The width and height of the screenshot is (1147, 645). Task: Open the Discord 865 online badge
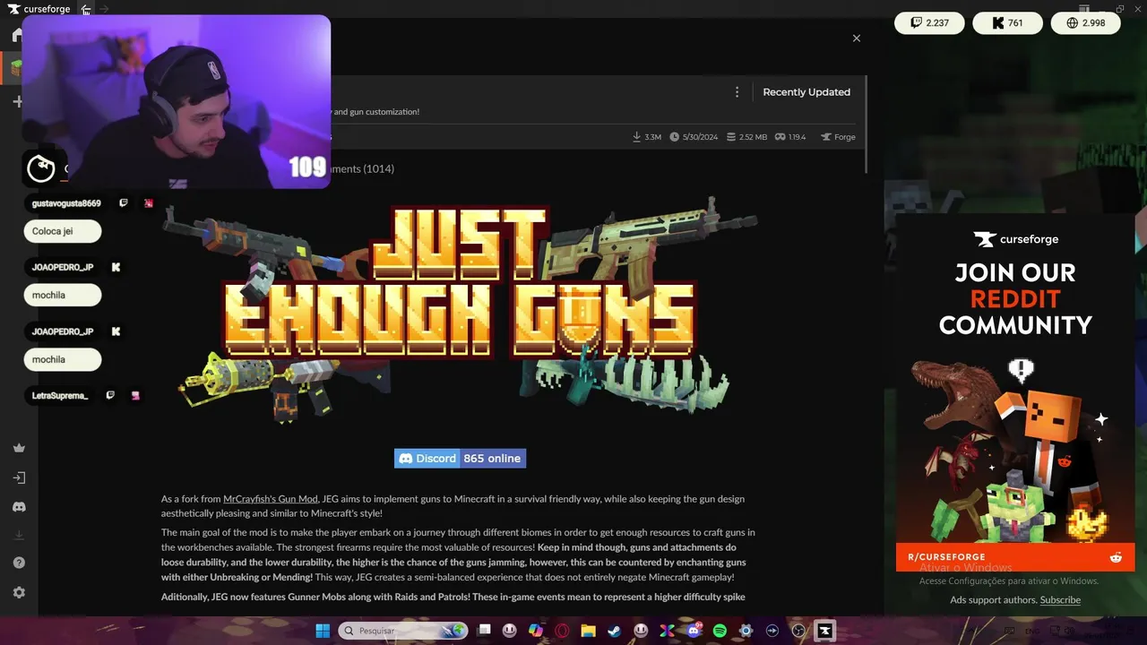click(460, 458)
